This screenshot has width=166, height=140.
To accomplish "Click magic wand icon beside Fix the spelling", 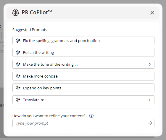I will pos(18,41).
